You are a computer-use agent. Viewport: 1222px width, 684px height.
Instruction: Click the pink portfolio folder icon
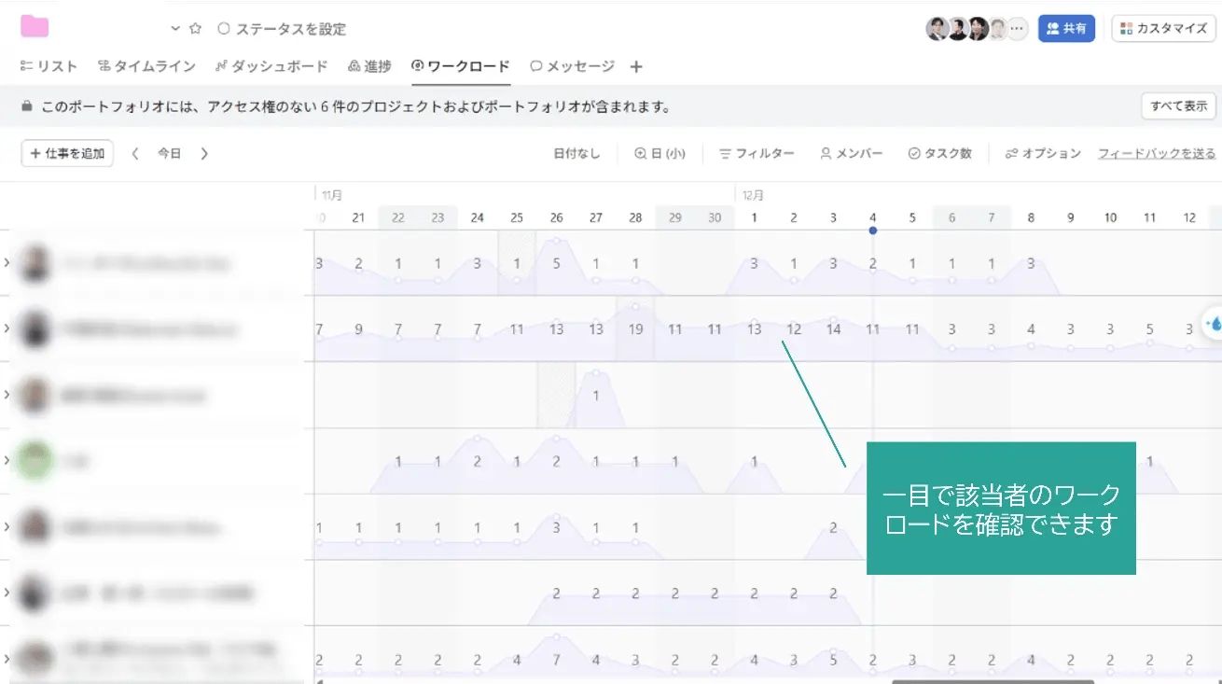point(35,24)
